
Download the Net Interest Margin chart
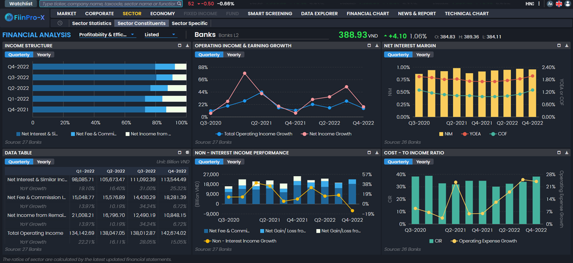click(567, 46)
